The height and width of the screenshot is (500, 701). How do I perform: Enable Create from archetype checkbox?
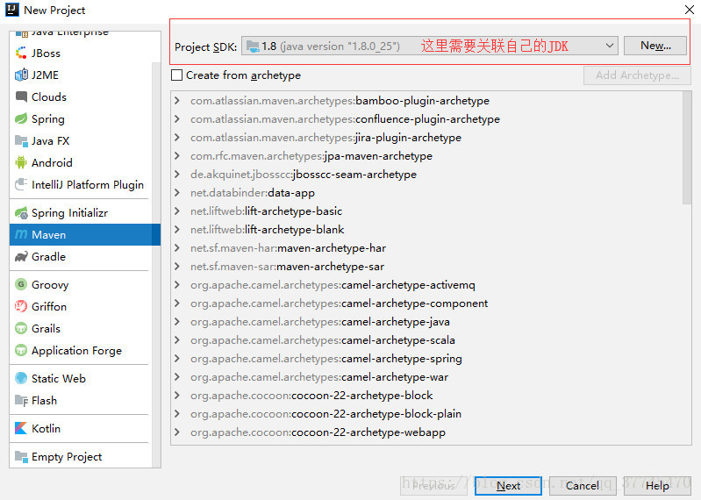click(177, 75)
